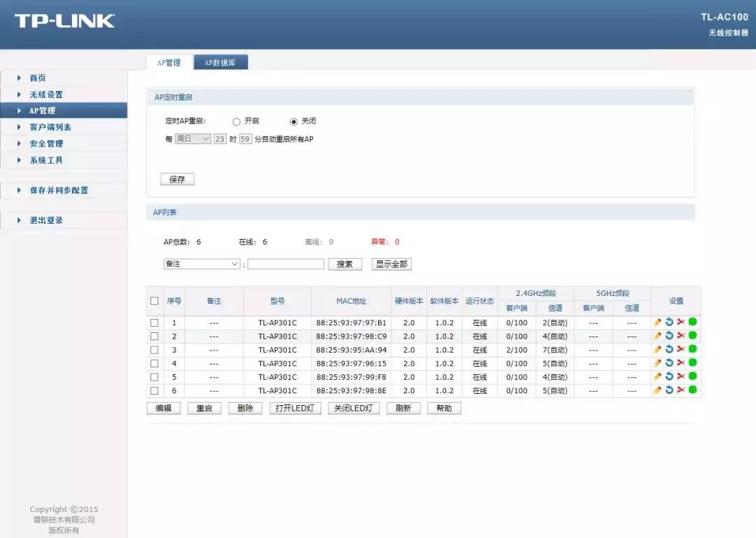This screenshot has height=538, width=756.
Task: Click the 保存 button to save settings
Action: click(177, 179)
